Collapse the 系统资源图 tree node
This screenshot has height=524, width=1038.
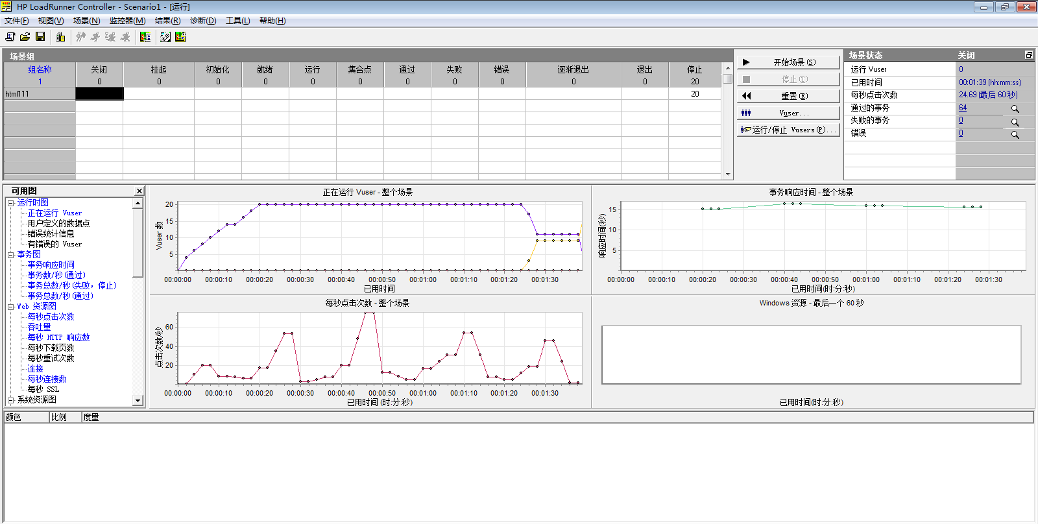[x=10, y=400]
